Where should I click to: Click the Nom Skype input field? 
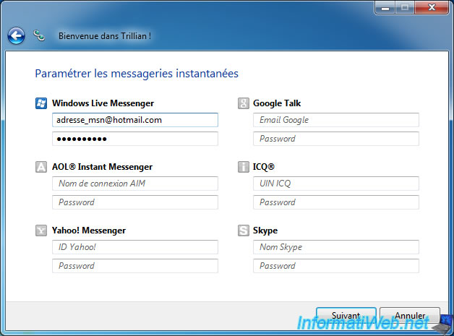[x=336, y=247]
